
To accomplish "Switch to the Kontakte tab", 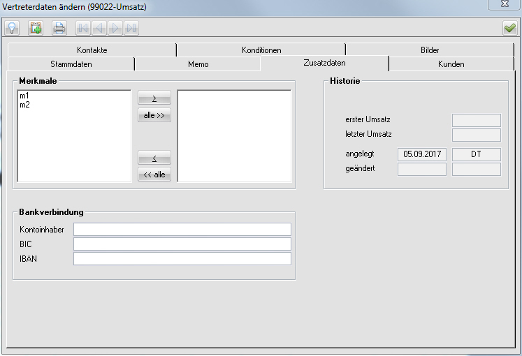I will 92,50.
